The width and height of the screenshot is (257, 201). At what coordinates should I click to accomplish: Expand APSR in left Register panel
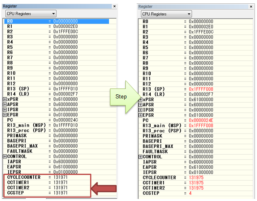[5, 104]
